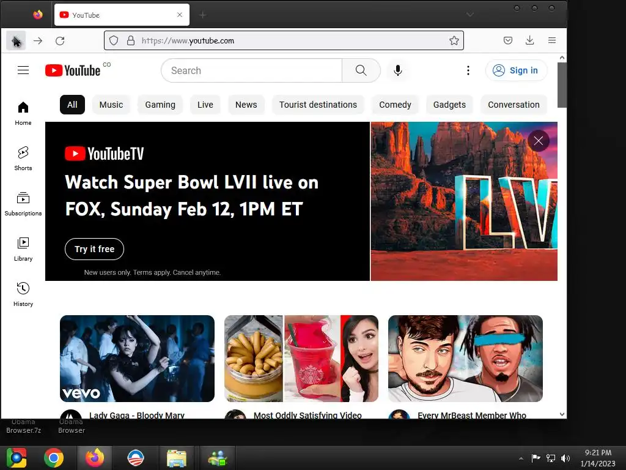Open the browser downloads icon
The width and height of the screenshot is (626, 470).
tap(530, 40)
